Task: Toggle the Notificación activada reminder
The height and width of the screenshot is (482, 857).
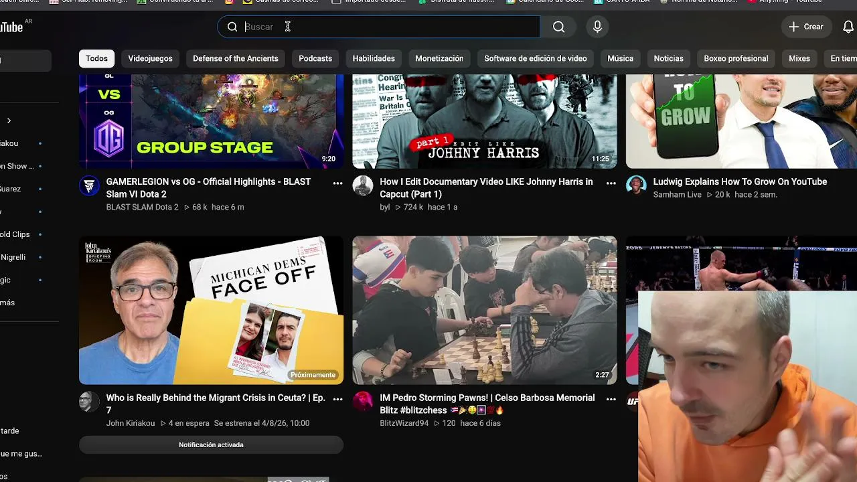Action: pyautogui.click(x=211, y=445)
